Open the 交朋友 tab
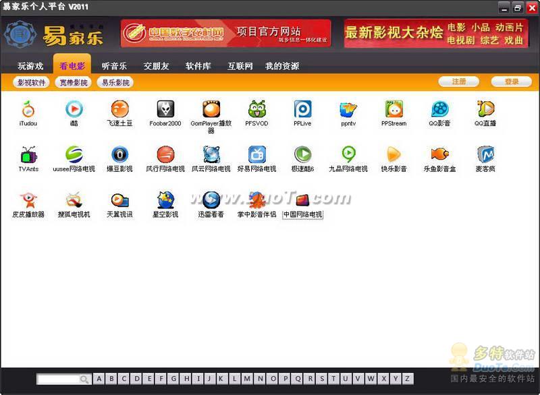 coord(156,65)
